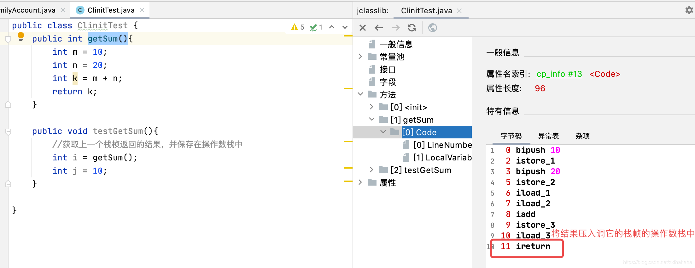The height and width of the screenshot is (268, 695).
Task: Click the 'bipush 10' bytecode instruction
Action: tap(538, 150)
